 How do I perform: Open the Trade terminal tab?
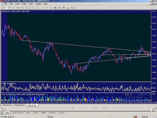[7, 112]
